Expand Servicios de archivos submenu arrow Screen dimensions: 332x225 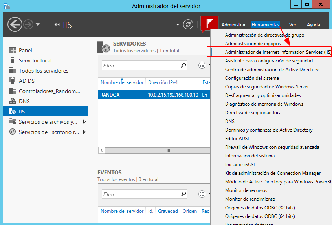pos(84,121)
